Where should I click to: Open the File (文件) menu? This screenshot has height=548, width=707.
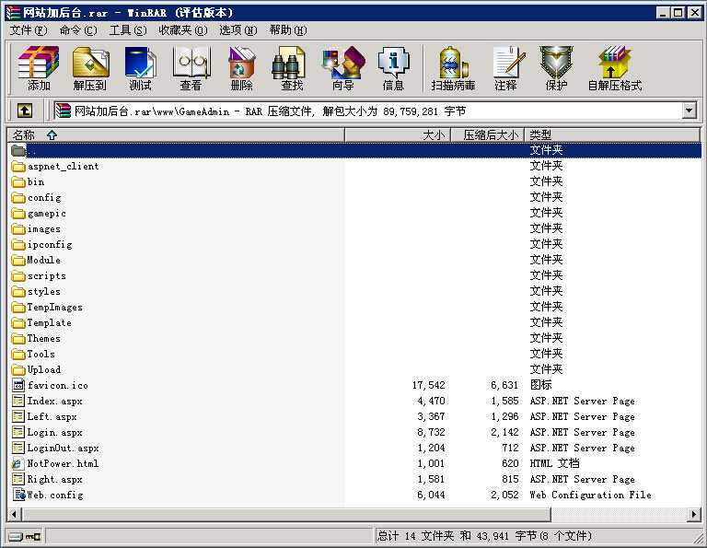(x=28, y=30)
